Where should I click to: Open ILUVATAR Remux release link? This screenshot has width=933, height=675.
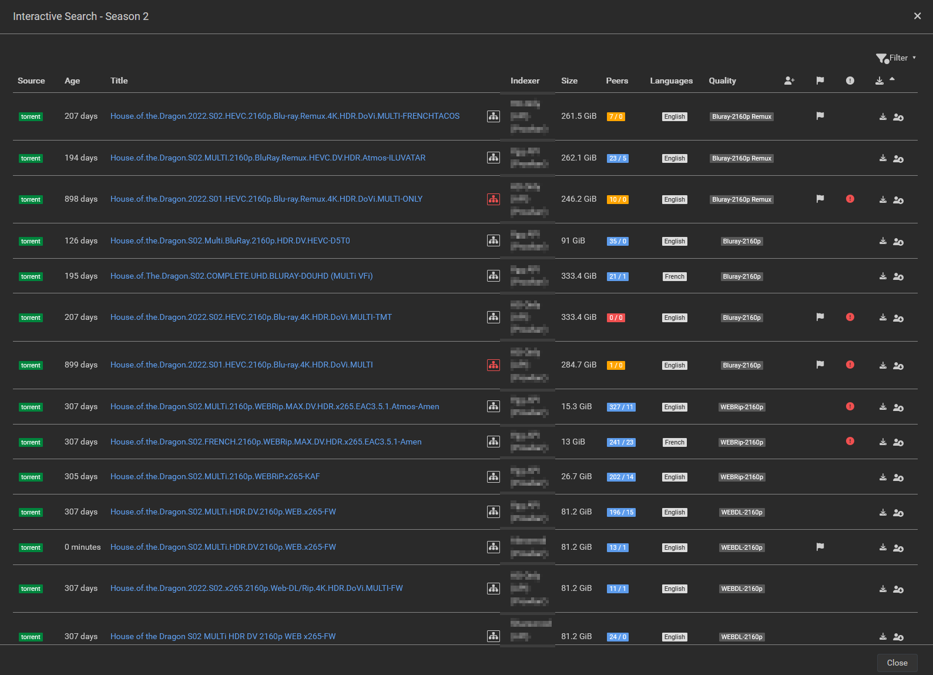click(268, 158)
